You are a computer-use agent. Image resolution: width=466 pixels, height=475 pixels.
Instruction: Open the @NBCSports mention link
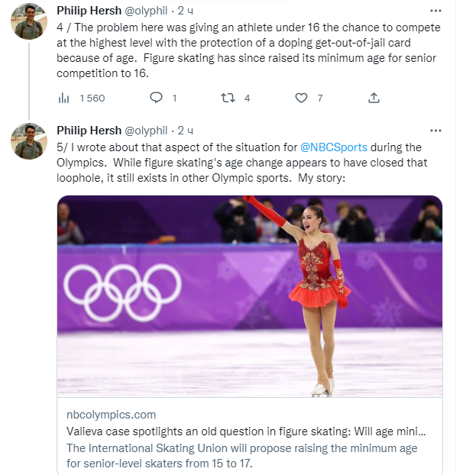pyautogui.click(x=334, y=147)
